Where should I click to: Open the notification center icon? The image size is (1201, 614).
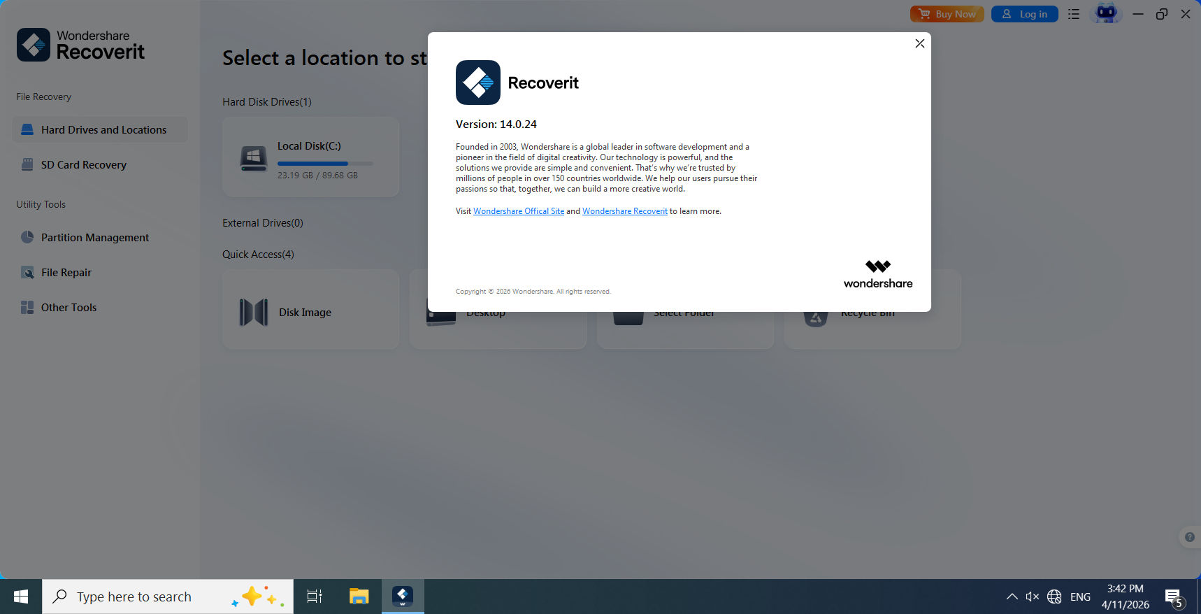[x=1174, y=598]
